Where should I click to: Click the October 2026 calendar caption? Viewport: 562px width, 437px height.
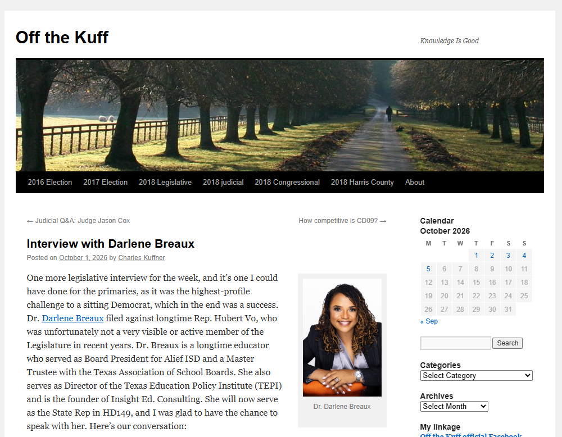[445, 231]
